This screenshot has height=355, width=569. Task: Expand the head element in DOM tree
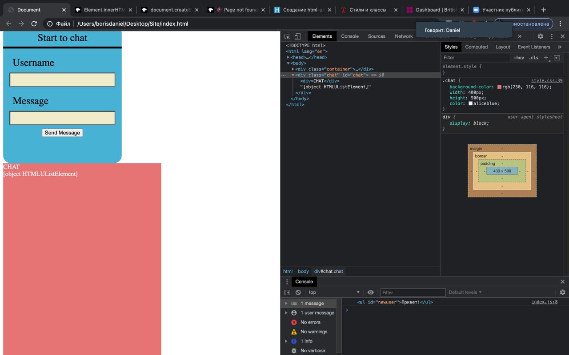289,57
